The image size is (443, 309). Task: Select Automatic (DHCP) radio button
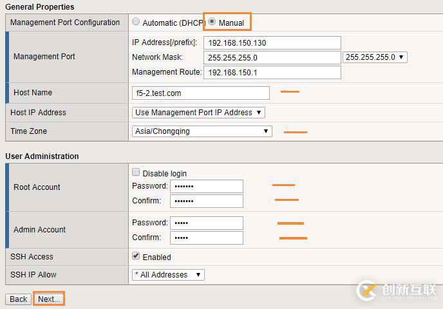[136, 21]
